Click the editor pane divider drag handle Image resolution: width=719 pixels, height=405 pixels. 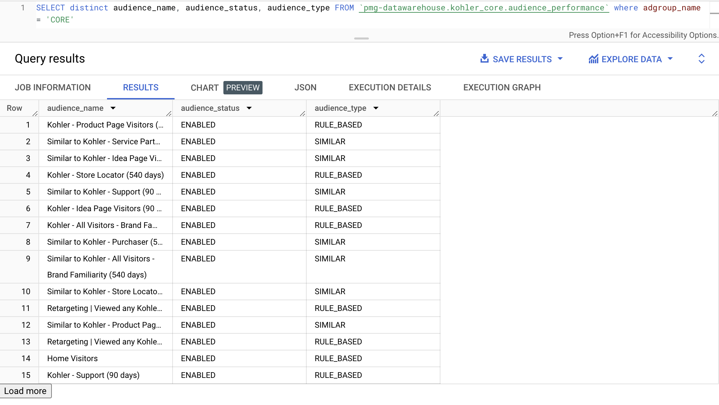click(x=361, y=38)
